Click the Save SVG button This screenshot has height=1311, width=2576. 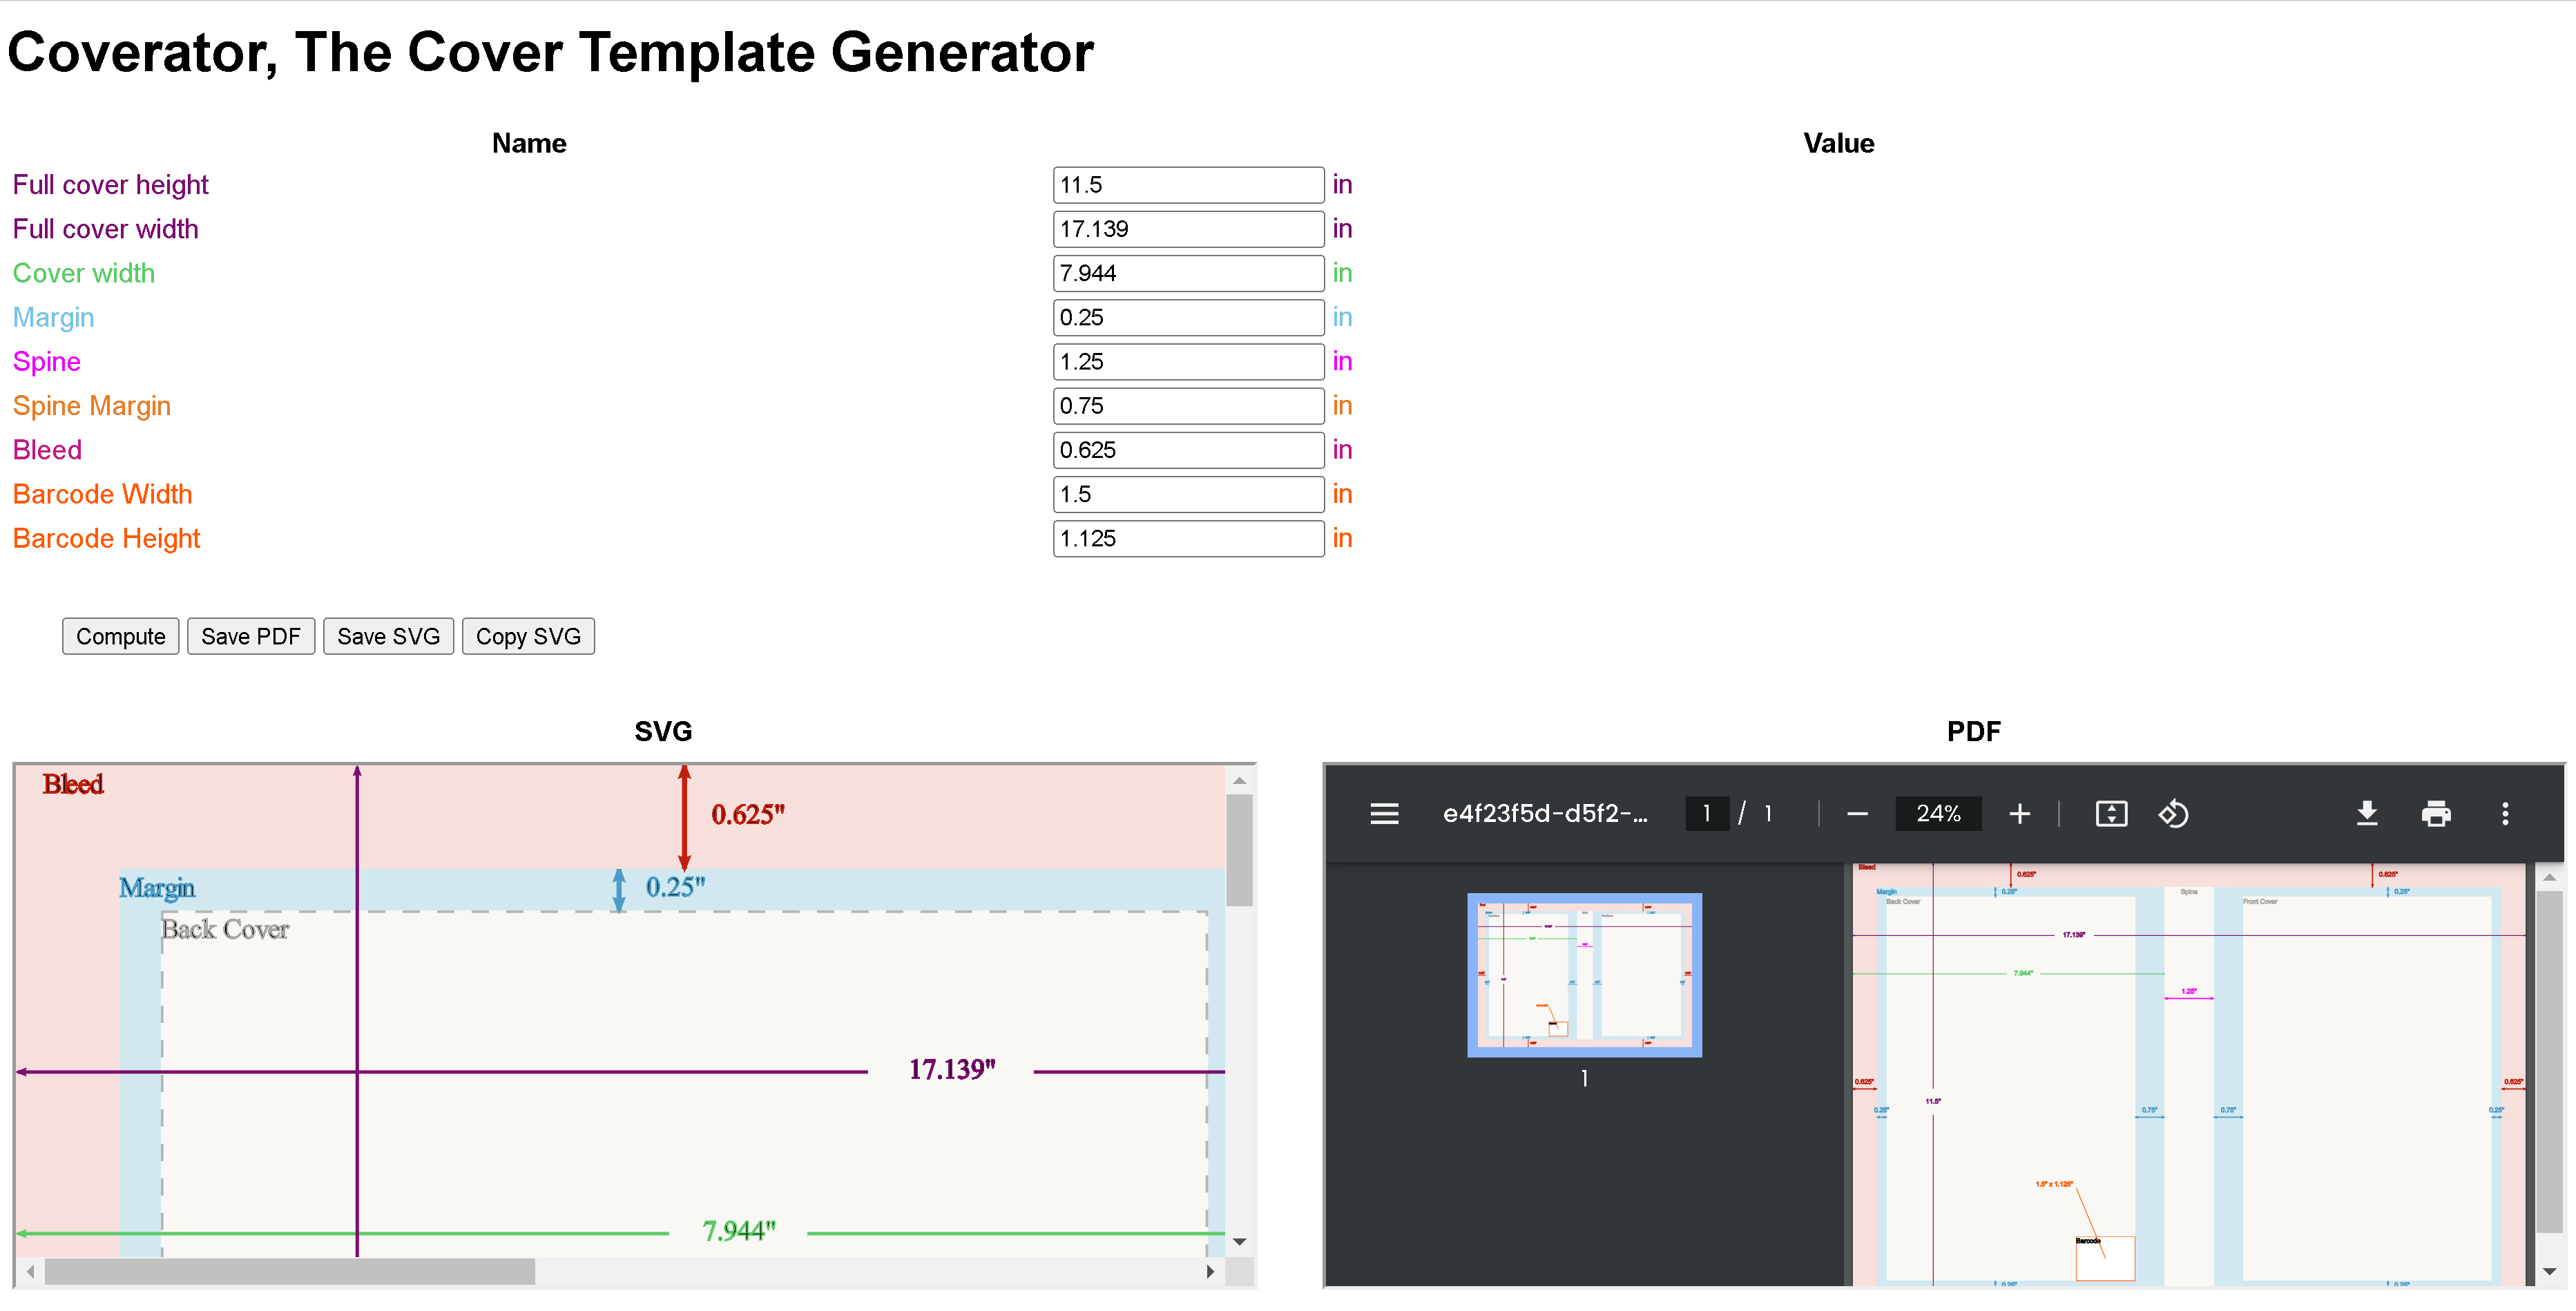point(388,637)
